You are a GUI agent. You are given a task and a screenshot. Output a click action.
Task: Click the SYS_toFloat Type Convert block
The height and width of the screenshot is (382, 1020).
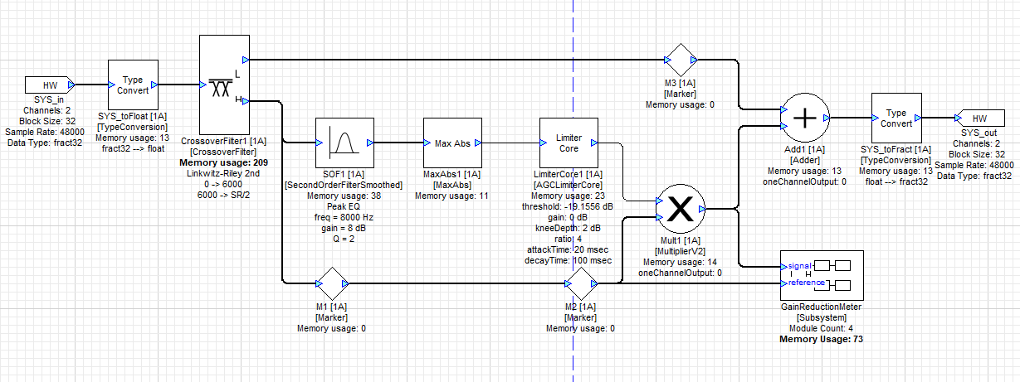coord(133,85)
